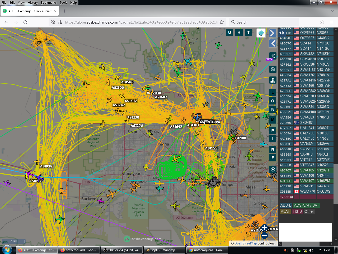The width and height of the screenshot is (338, 254).
Task: Toggle the R map button
Action: [x=273, y=149]
